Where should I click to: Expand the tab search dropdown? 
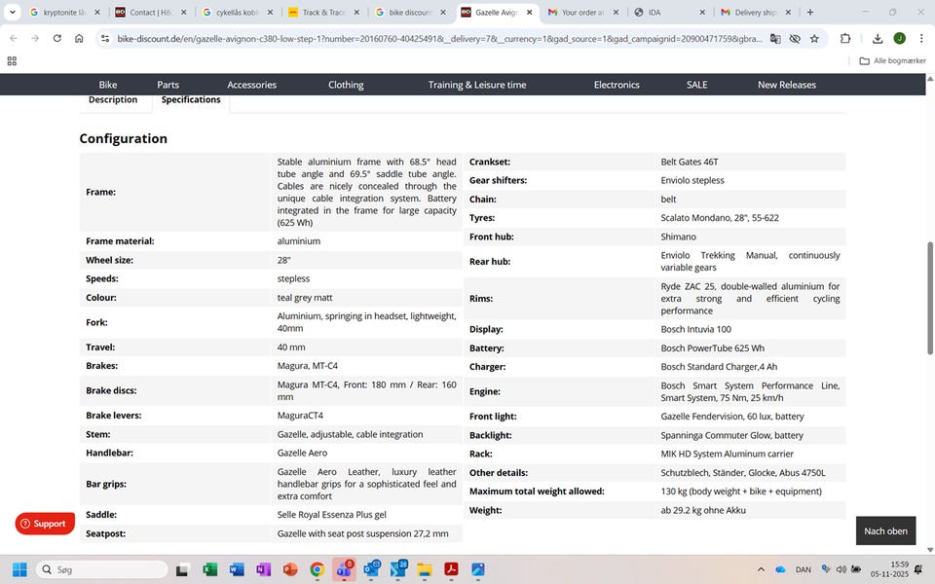pos(12,12)
